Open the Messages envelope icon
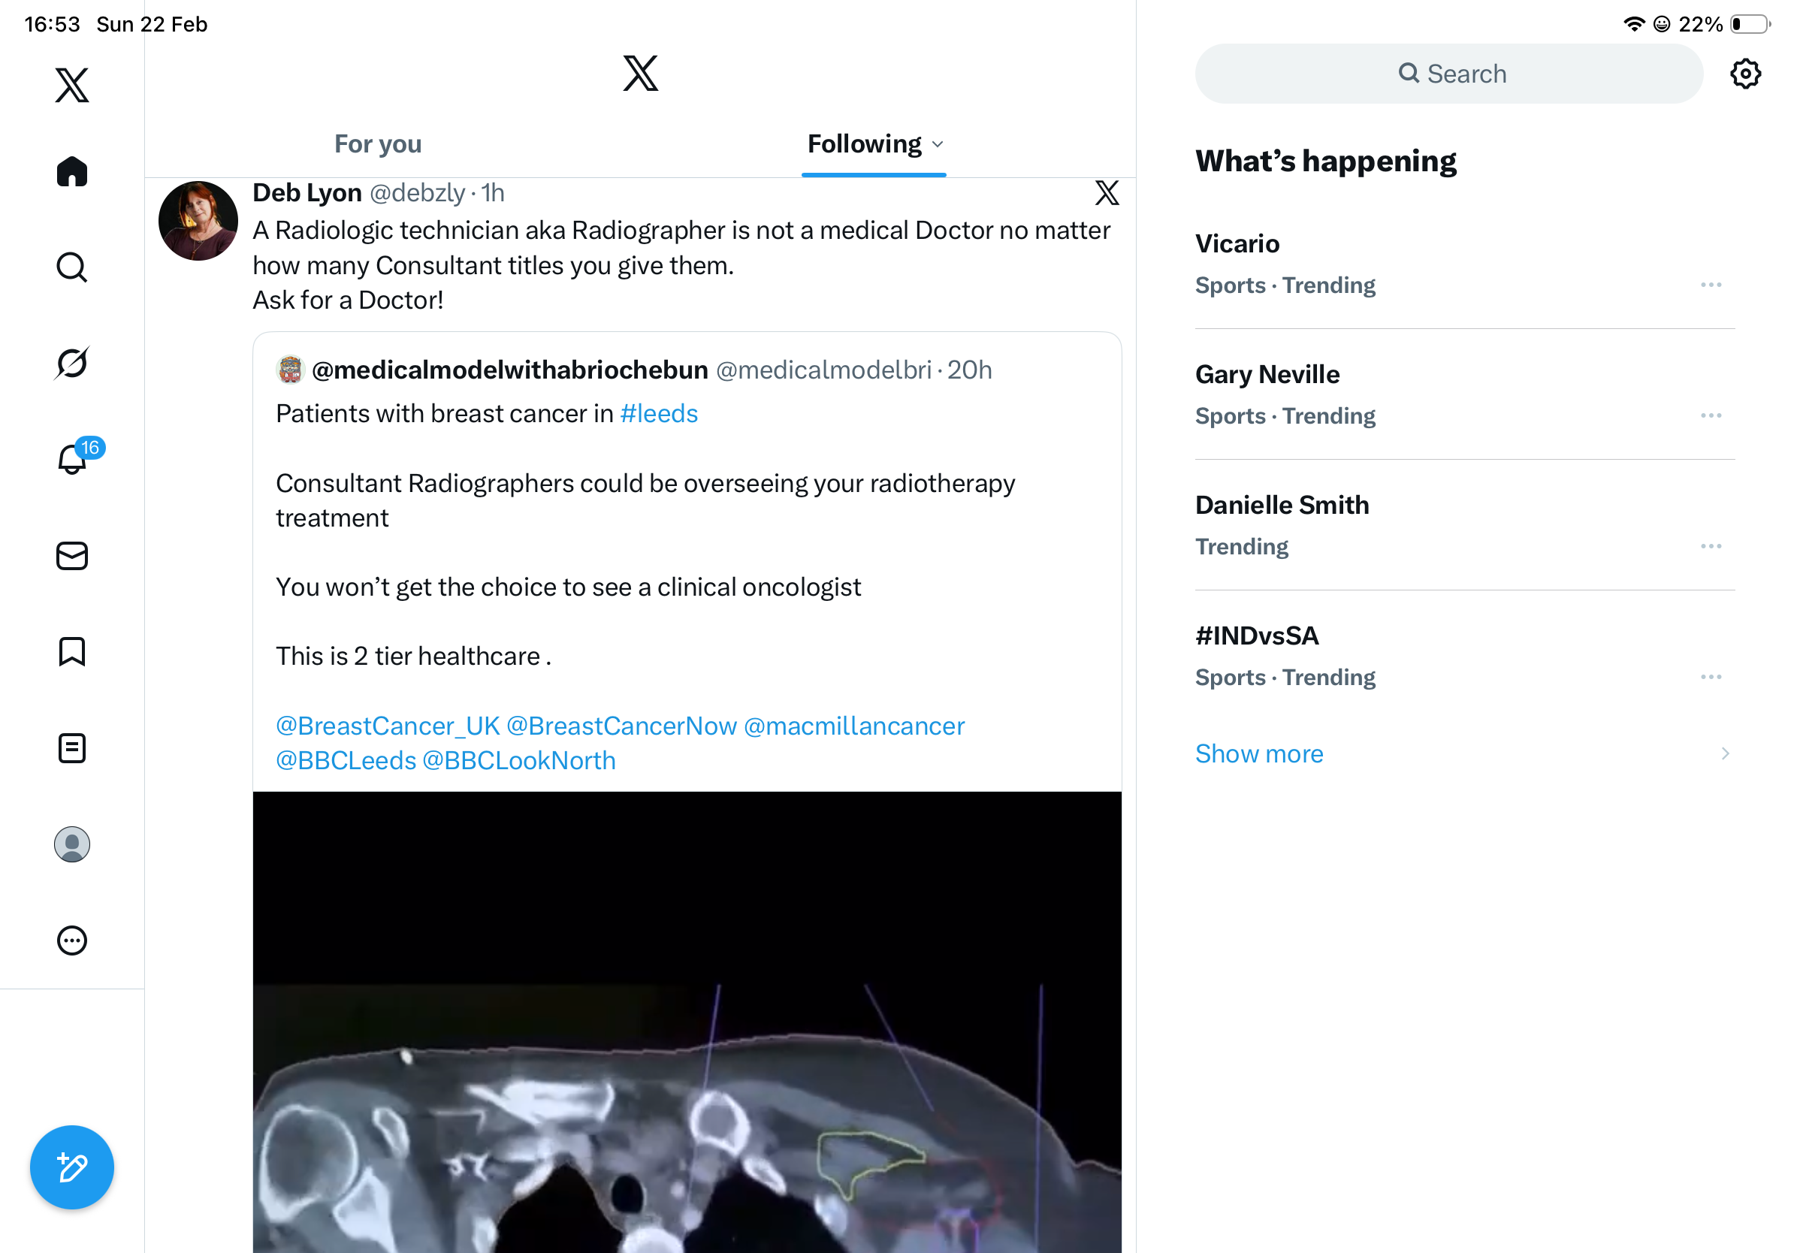 pos(72,555)
